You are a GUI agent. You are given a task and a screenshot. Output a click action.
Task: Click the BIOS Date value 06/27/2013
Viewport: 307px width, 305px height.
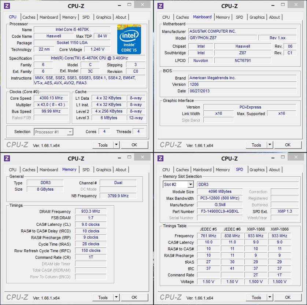pyautogui.click(x=243, y=91)
